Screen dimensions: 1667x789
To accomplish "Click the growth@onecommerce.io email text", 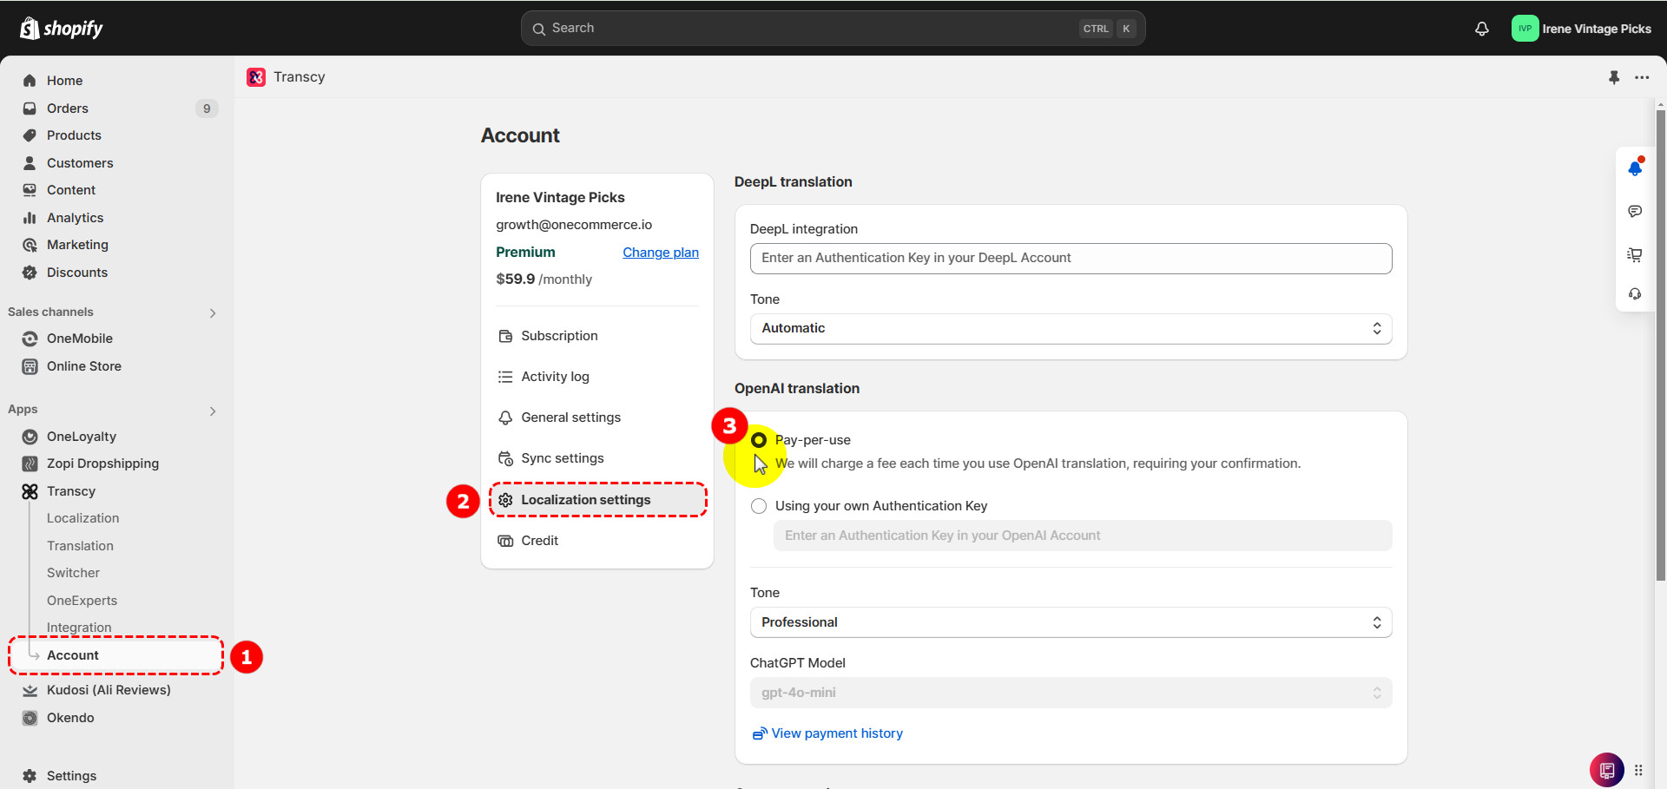I will pos(574,225).
